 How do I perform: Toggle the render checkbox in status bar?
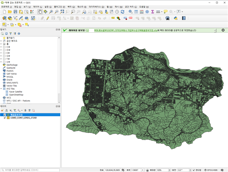click(x=194, y=170)
